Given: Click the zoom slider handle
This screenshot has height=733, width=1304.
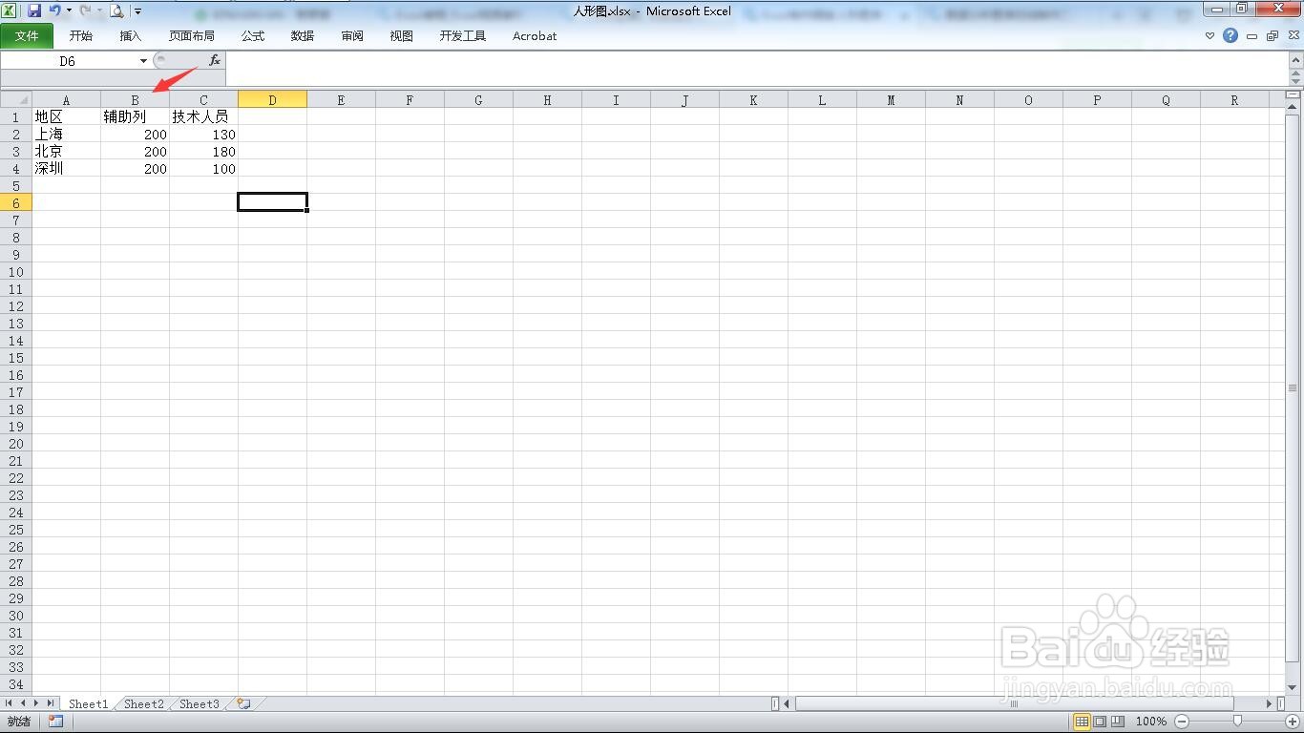Looking at the screenshot, I should pyautogui.click(x=1237, y=722).
